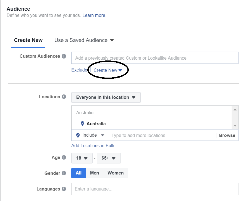The height and width of the screenshot is (201, 241).
Task: Open the Everyone in this location dropdown
Action: (106, 97)
